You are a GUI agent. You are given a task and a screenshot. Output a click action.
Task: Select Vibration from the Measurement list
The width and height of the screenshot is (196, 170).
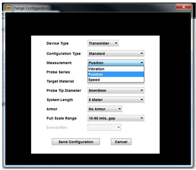(x=116, y=69)
